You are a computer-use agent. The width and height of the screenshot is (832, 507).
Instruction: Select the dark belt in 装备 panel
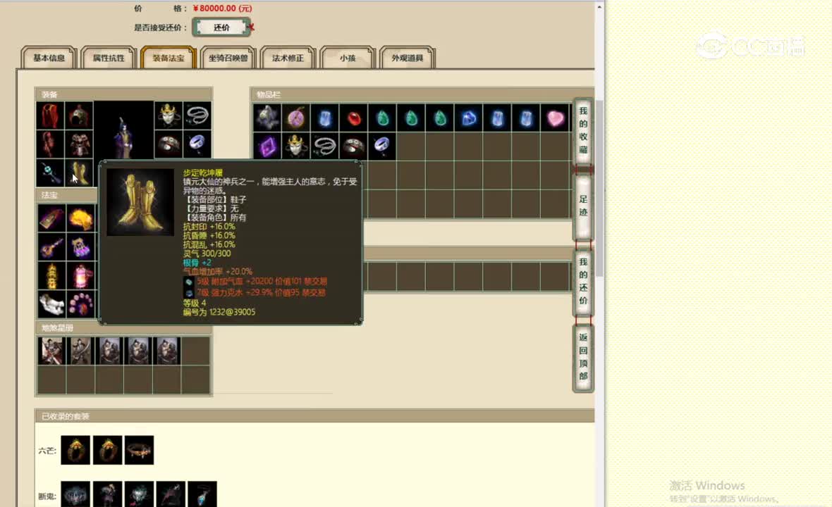[x=169, y=144]
